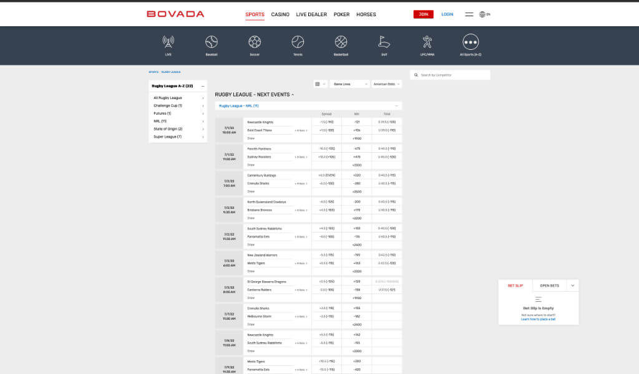
Task: Select the Golf sport icon
Action: (x=384, y=42)
